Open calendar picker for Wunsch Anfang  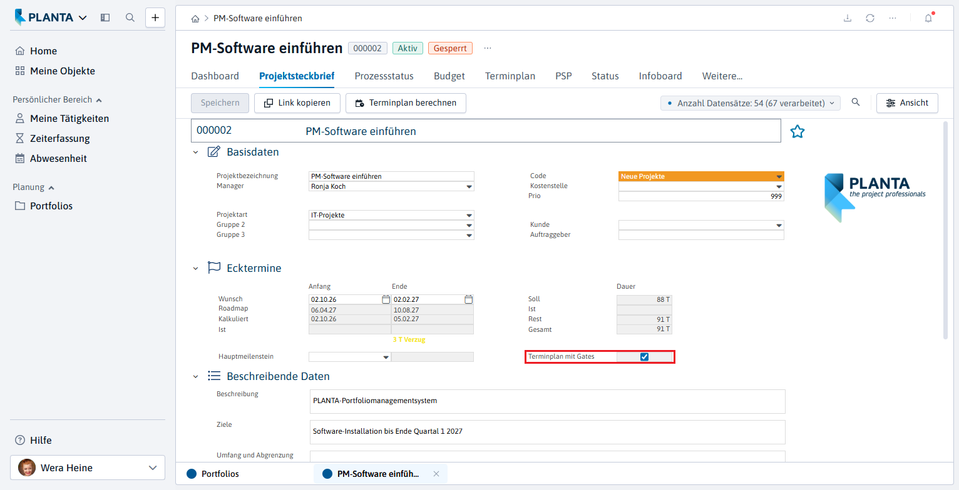pyautogui.click(x=386, y=299)
